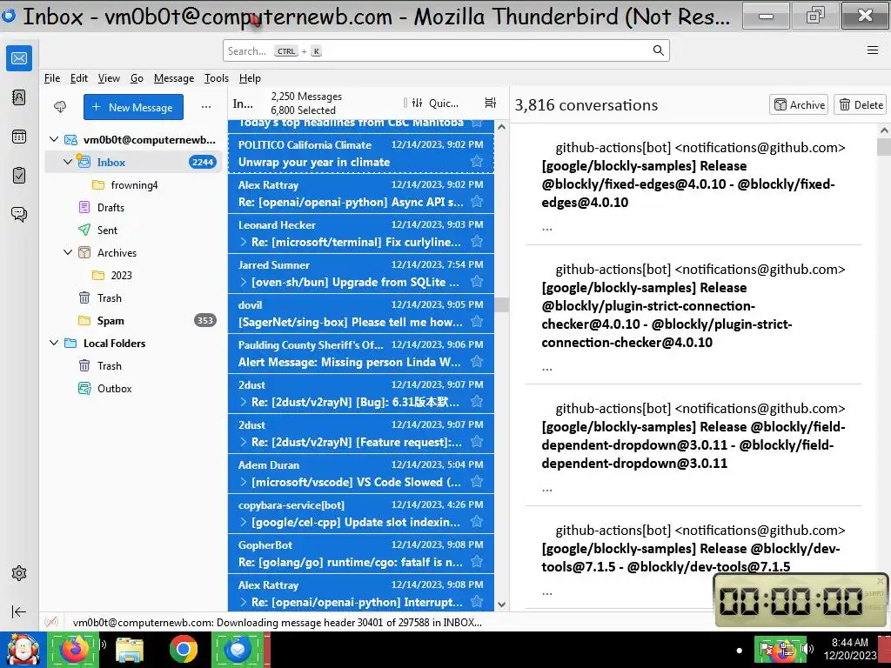Click message list scrollbar down arrow

click(x=501, y=605)
